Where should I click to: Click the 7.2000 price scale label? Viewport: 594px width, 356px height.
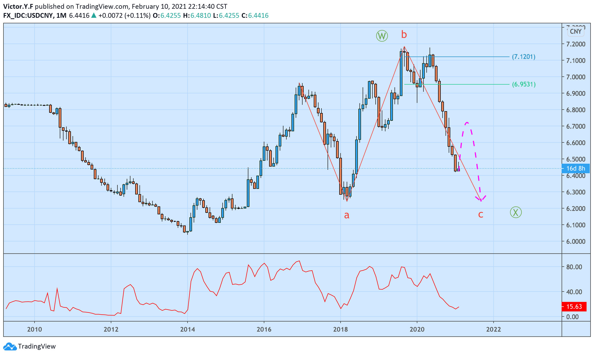click(576, 44)
